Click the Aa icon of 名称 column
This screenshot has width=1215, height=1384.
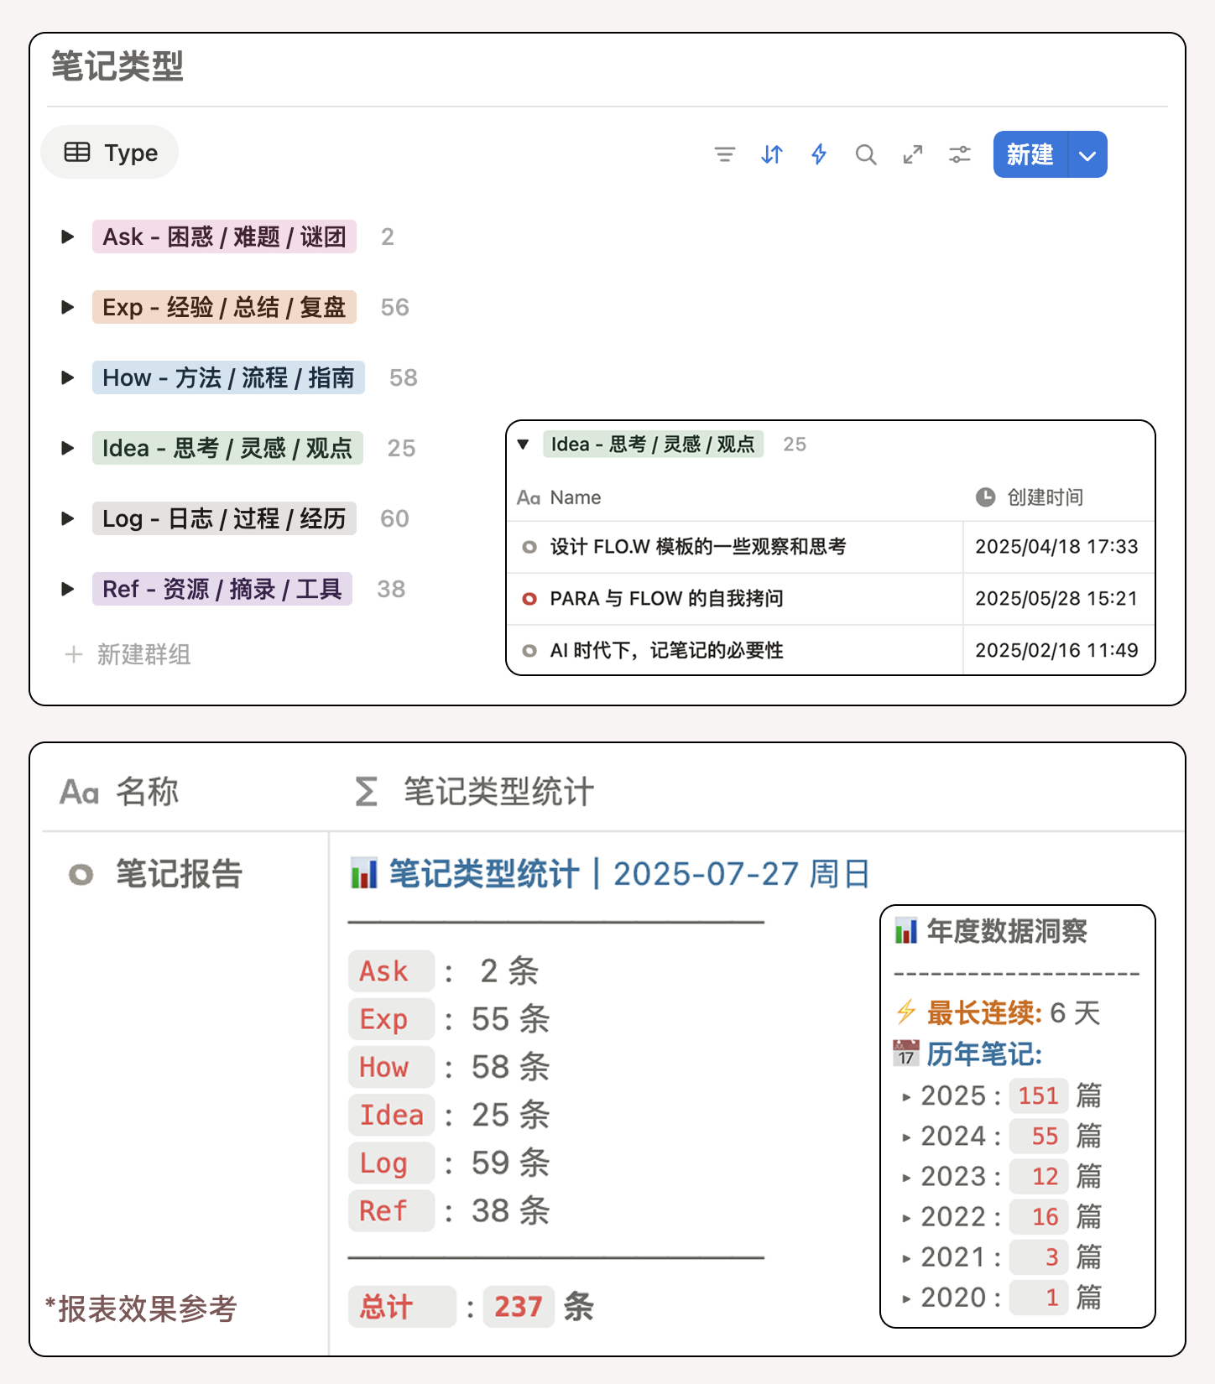tap(80, 792)
